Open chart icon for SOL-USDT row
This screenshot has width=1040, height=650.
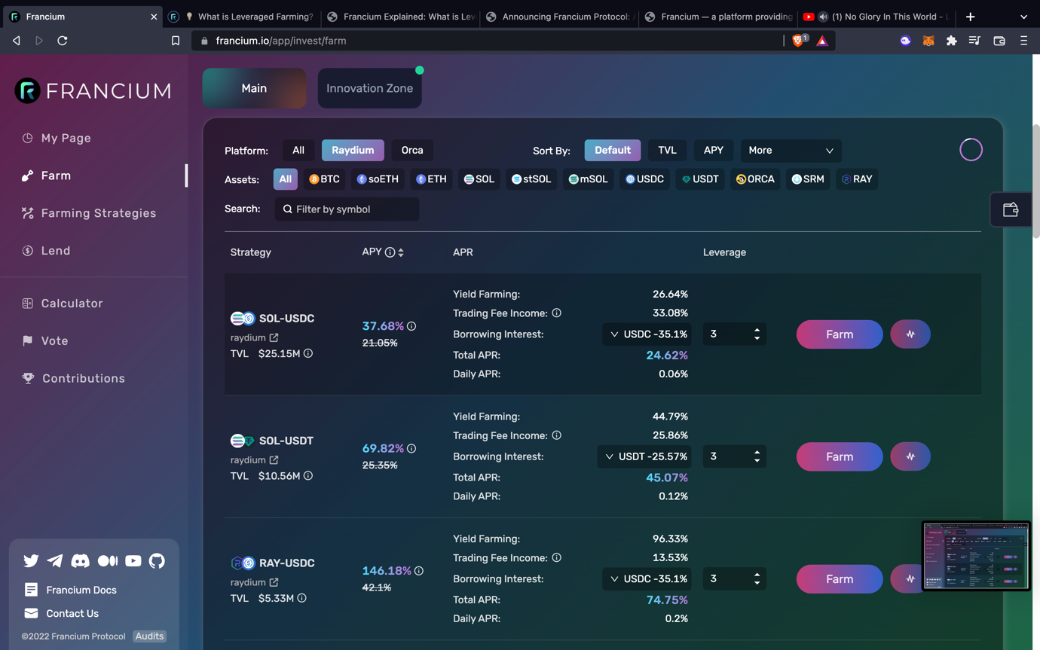coord(910,456)
